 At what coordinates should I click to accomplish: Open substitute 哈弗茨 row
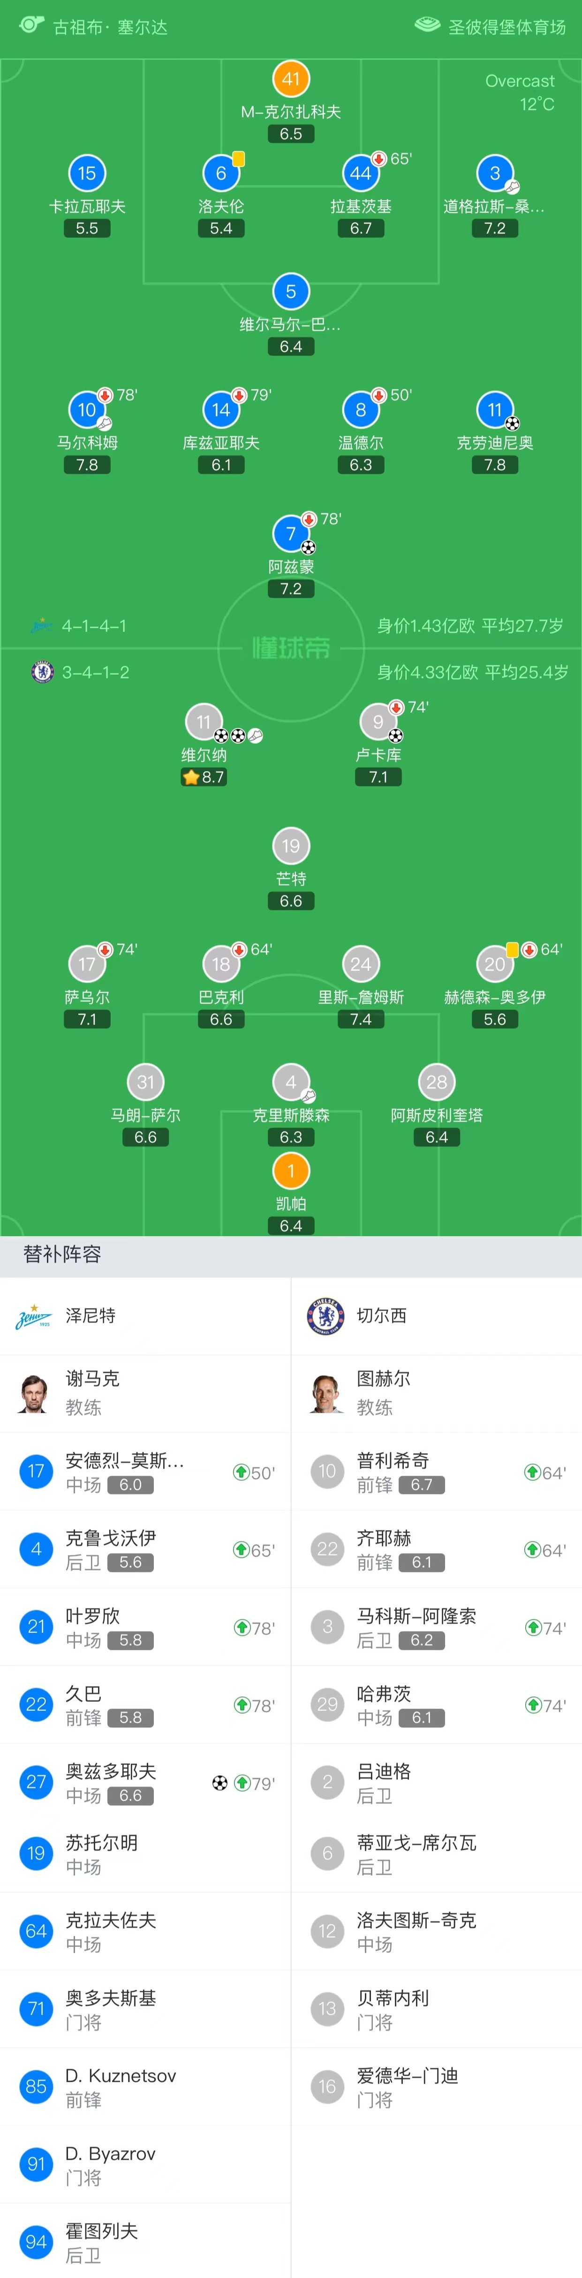436,1704
